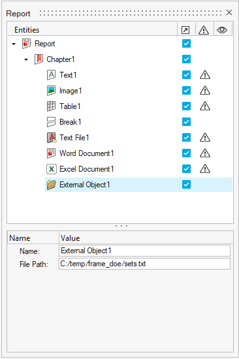This screenshot has width=239, height=359.
Task: Select the Text1 entity icon
Action: 51,75
